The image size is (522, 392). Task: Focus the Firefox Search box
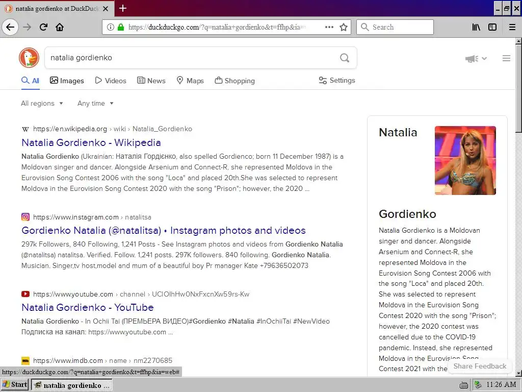(395, 27)
